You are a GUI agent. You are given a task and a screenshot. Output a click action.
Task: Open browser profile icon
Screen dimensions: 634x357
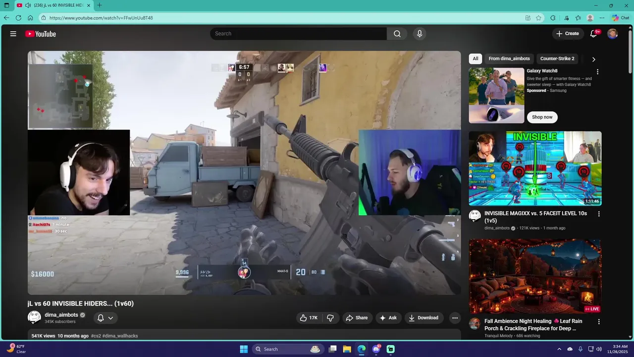(x=590, y=18)
